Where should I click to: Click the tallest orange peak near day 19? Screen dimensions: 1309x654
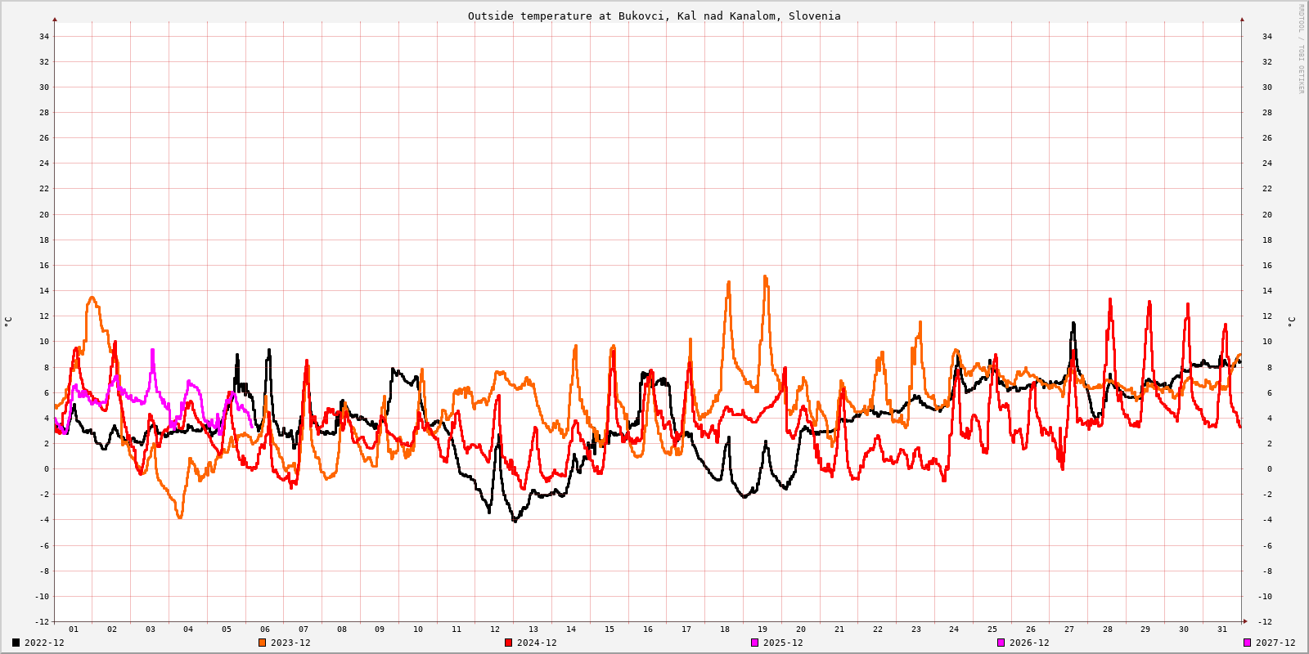coord(765,277)
